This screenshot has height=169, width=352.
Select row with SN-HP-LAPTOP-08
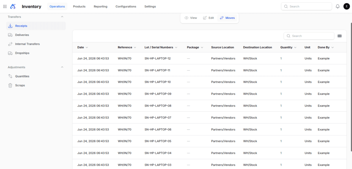209,106
